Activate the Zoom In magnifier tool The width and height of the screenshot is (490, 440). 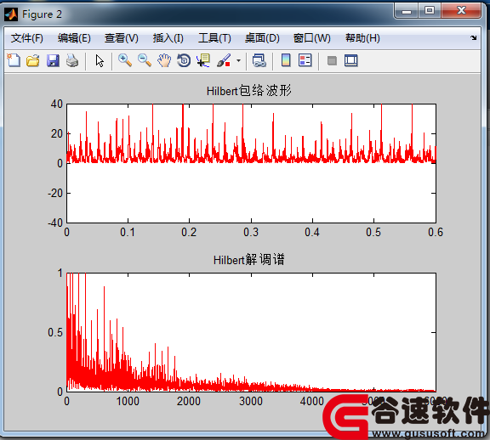[x=125, y=60]
